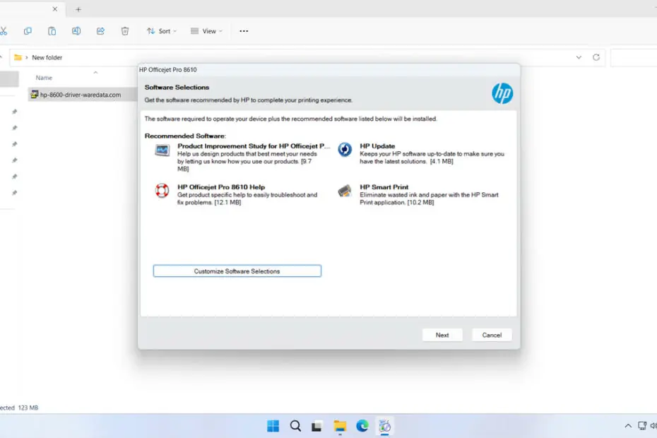Open the See more ellipsis menu

coord(244,31)
